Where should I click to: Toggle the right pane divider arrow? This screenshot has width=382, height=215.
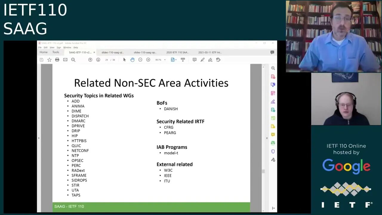point(267,138)
